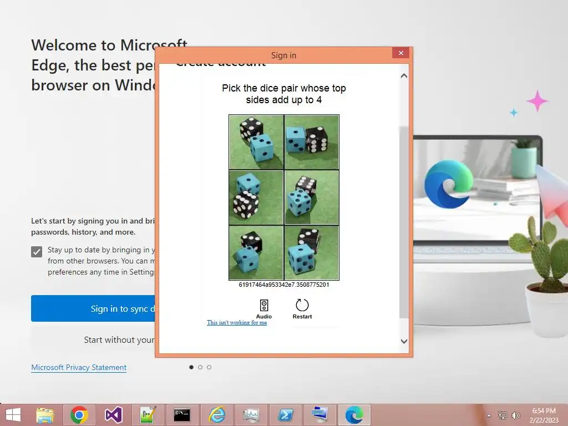Screen dimensions: 568x426
Task: Switch to Microsoft Edge taskbar icon
Action: (354, 415)
